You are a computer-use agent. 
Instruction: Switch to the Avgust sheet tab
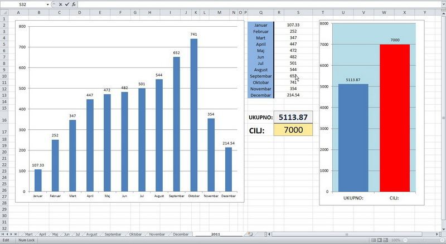point(91,235)
